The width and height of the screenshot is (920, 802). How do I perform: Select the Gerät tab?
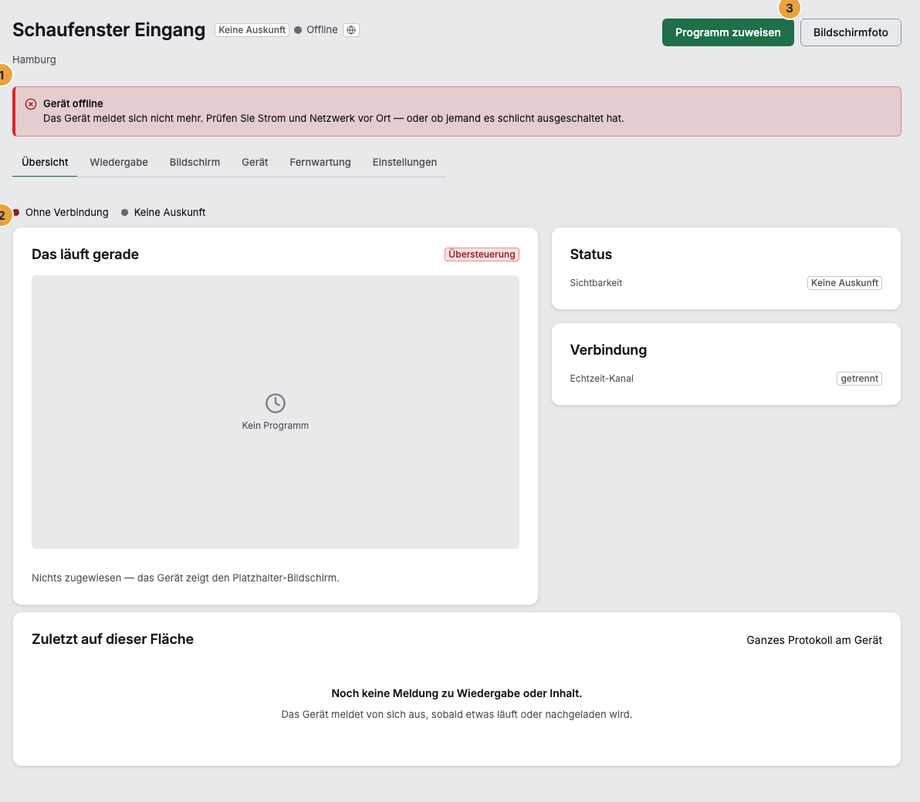pyautogui.click(x=255, y=163)
